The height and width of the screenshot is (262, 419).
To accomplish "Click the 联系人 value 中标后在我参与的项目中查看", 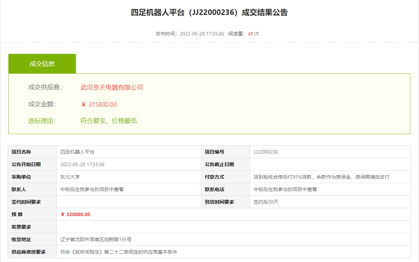I will (x=92, y=189).
